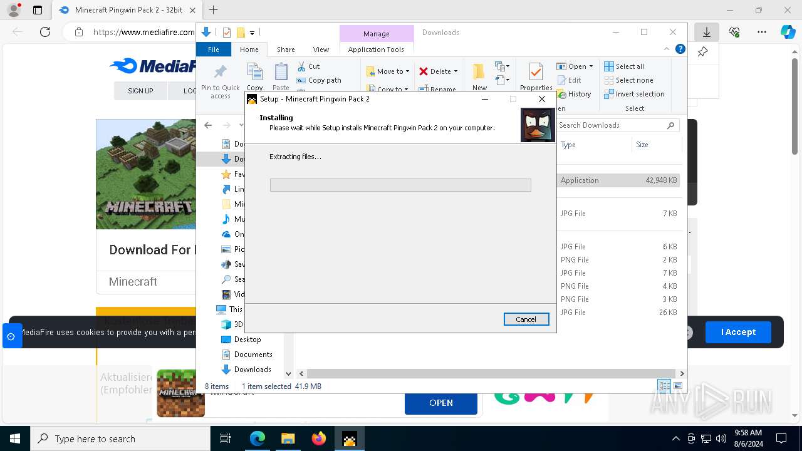Click SIGN UP on MediaFire page
This screenshot has width=802, height=451.
(140, 91)
